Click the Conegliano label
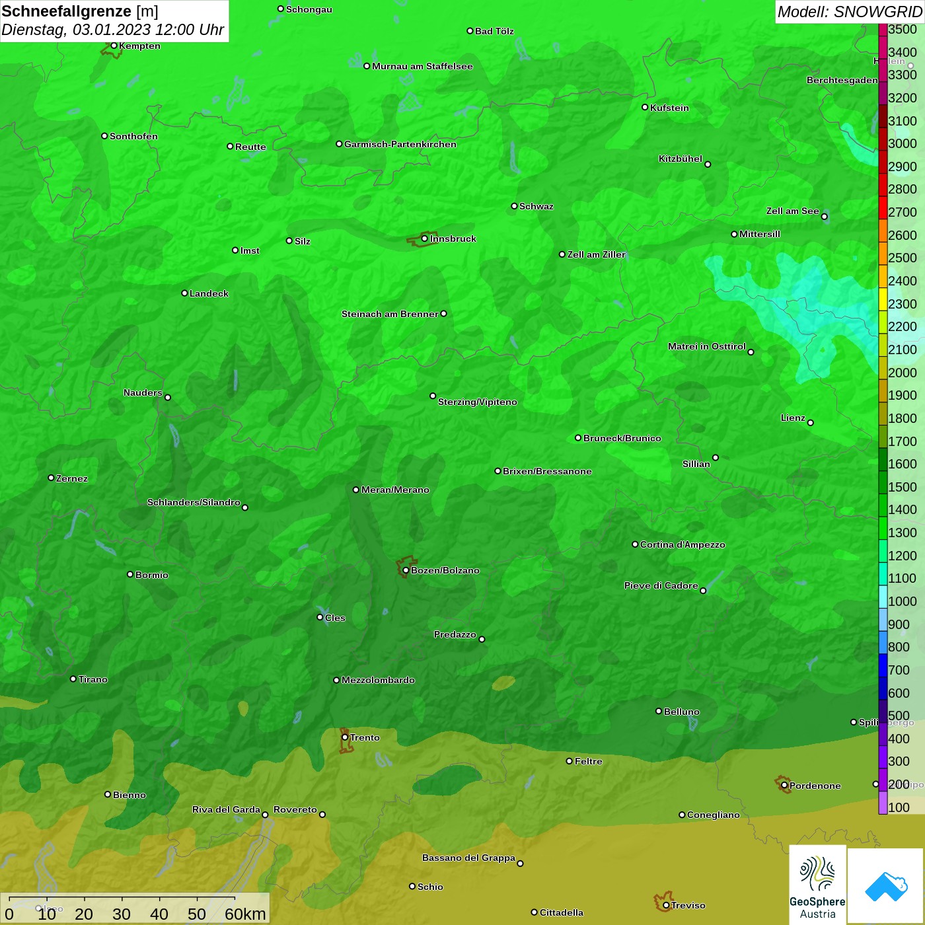 pos(714,815)
